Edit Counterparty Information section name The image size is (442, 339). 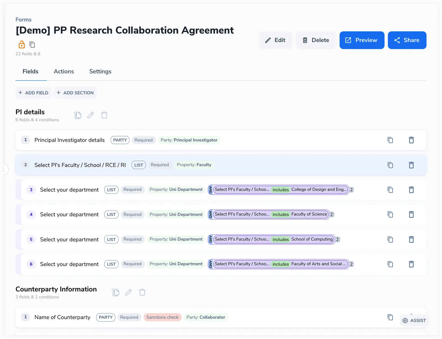click(128, 292)
